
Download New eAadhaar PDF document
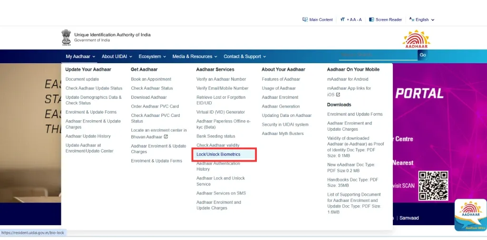click(x=351, y=168)
